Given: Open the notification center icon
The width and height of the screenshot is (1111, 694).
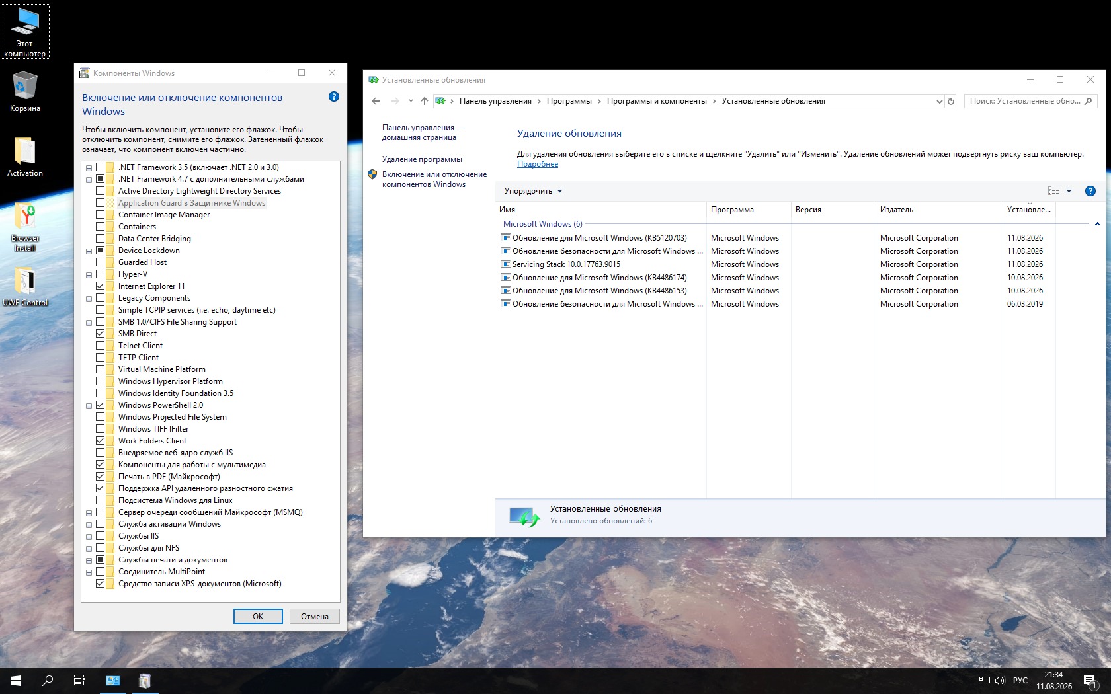Looking at the screenshot, I should [x=1090, y=681].
